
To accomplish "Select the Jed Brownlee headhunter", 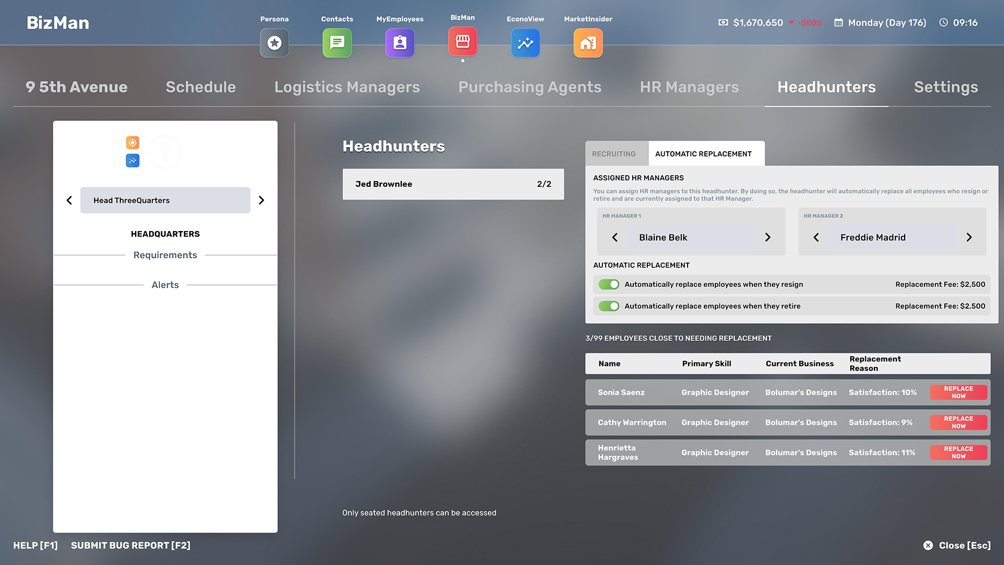I will 453,184.
